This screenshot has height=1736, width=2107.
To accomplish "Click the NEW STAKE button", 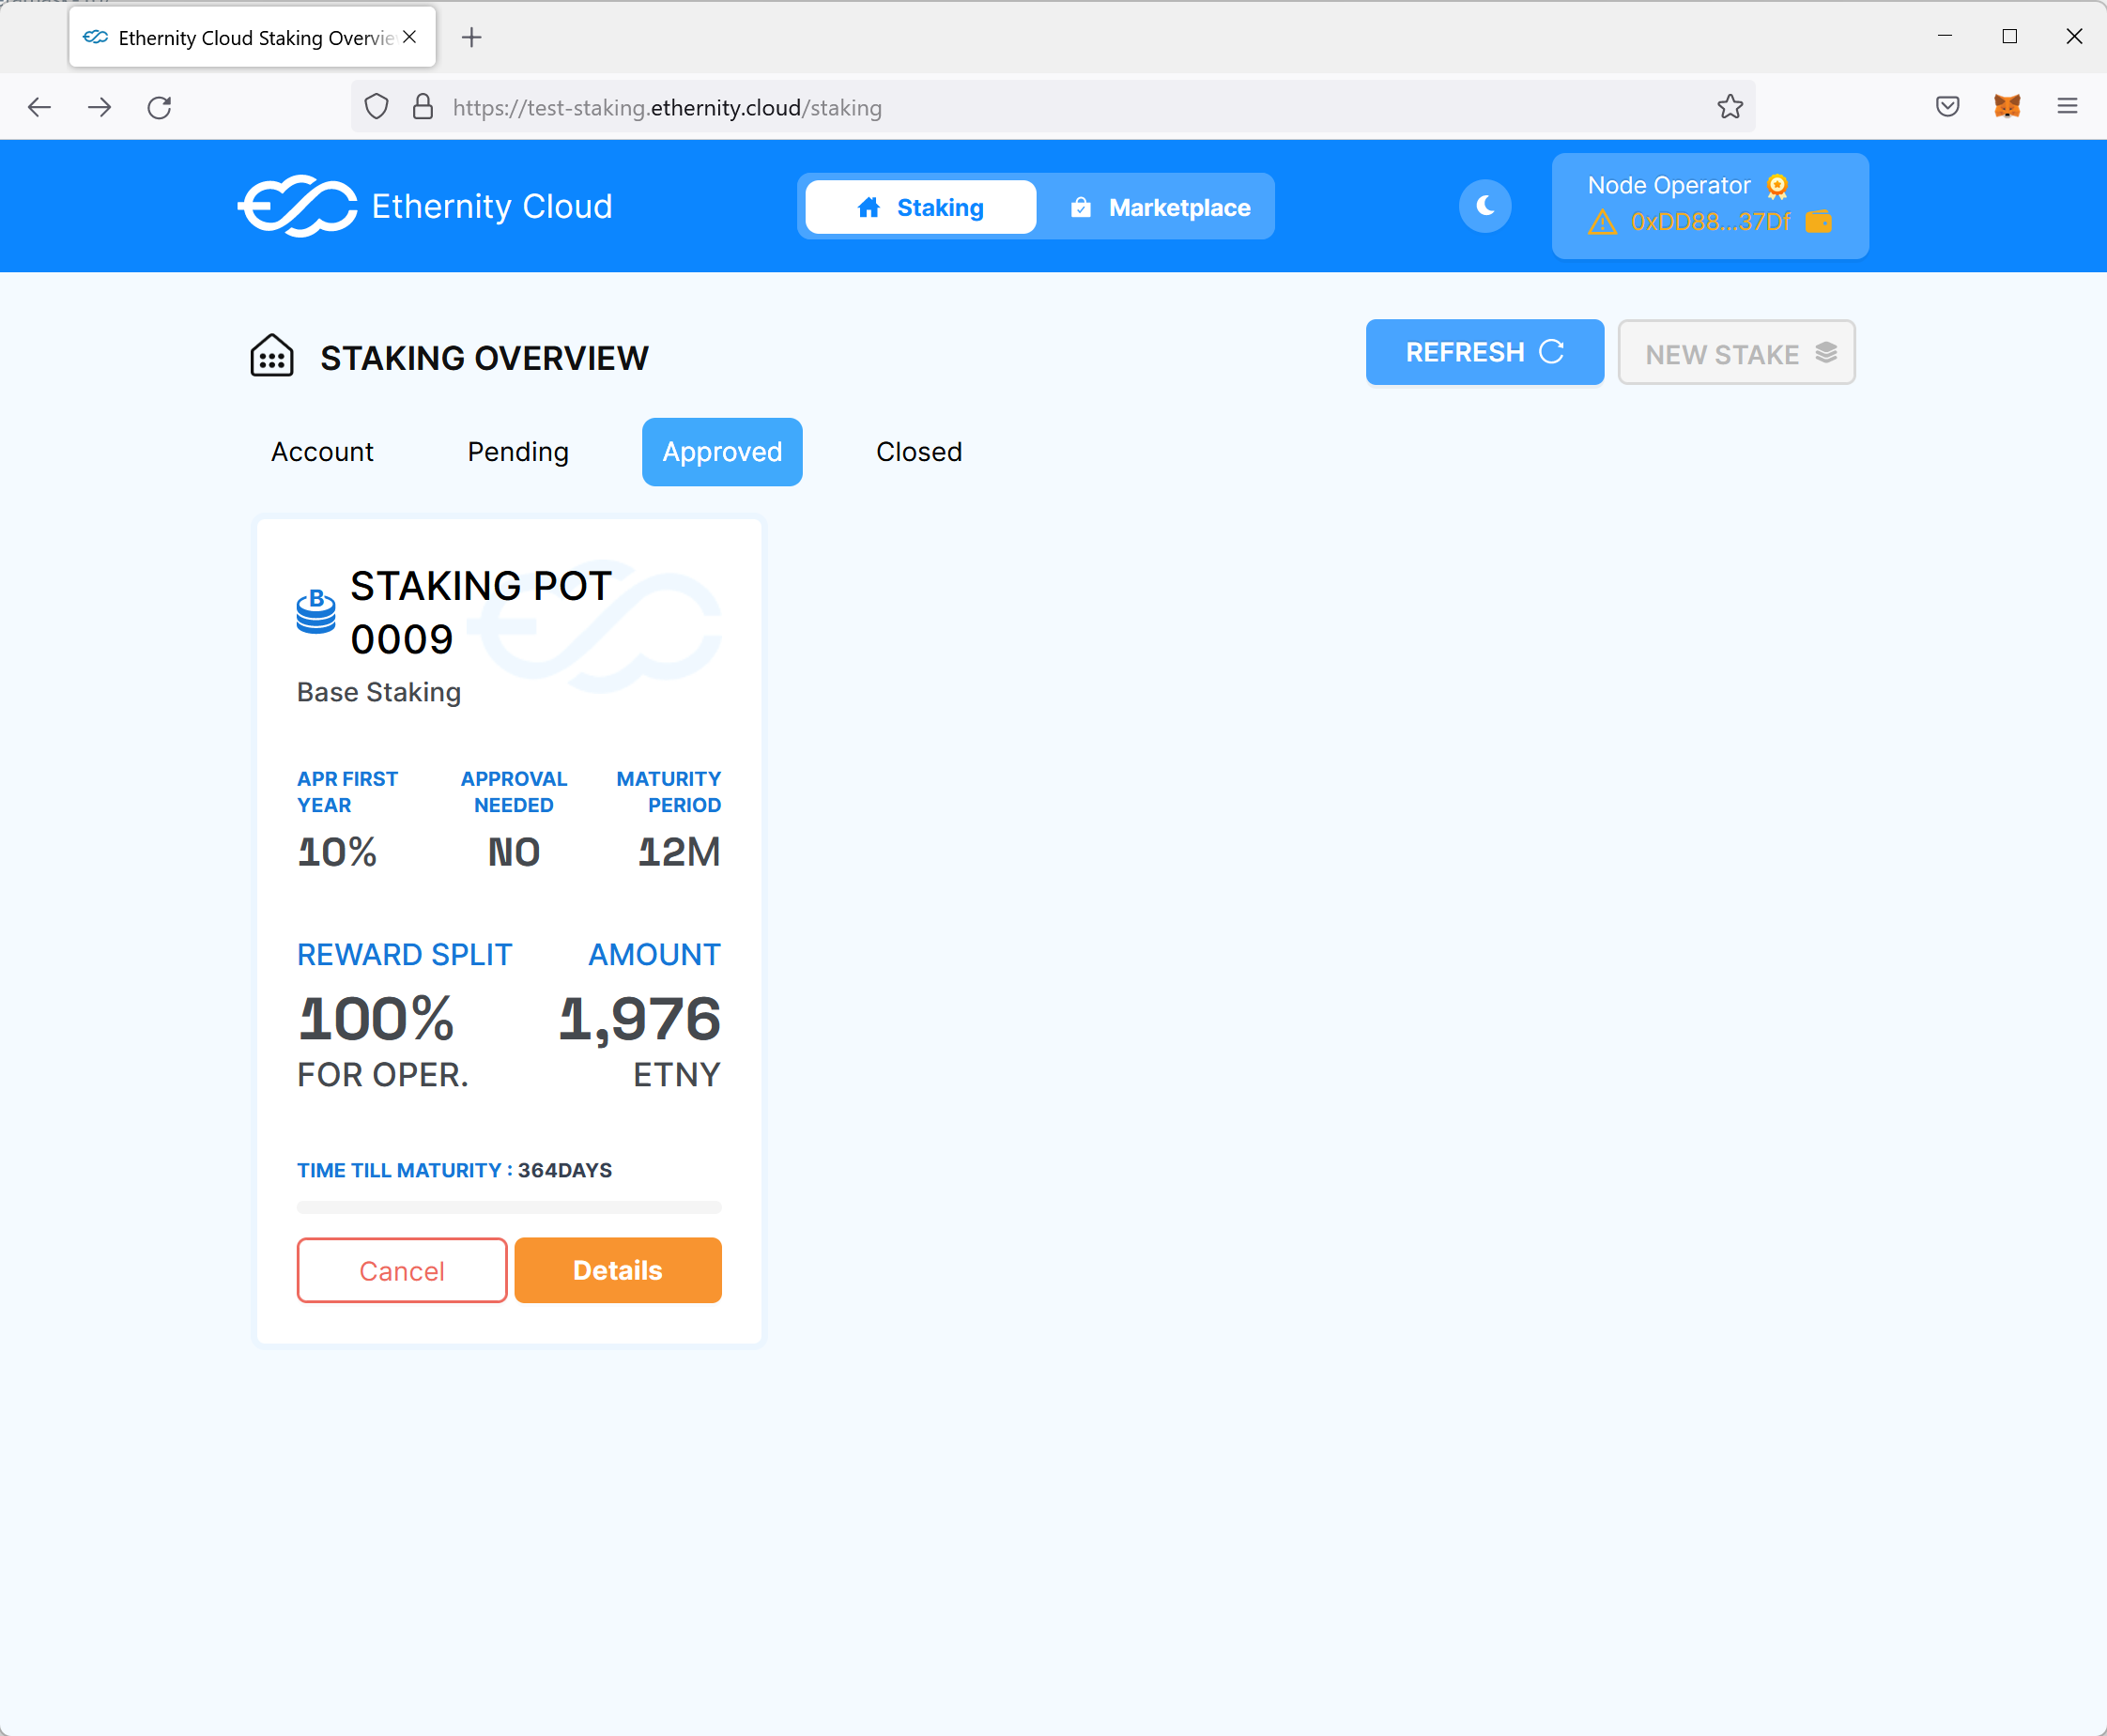I will [x=1736, y=353].
